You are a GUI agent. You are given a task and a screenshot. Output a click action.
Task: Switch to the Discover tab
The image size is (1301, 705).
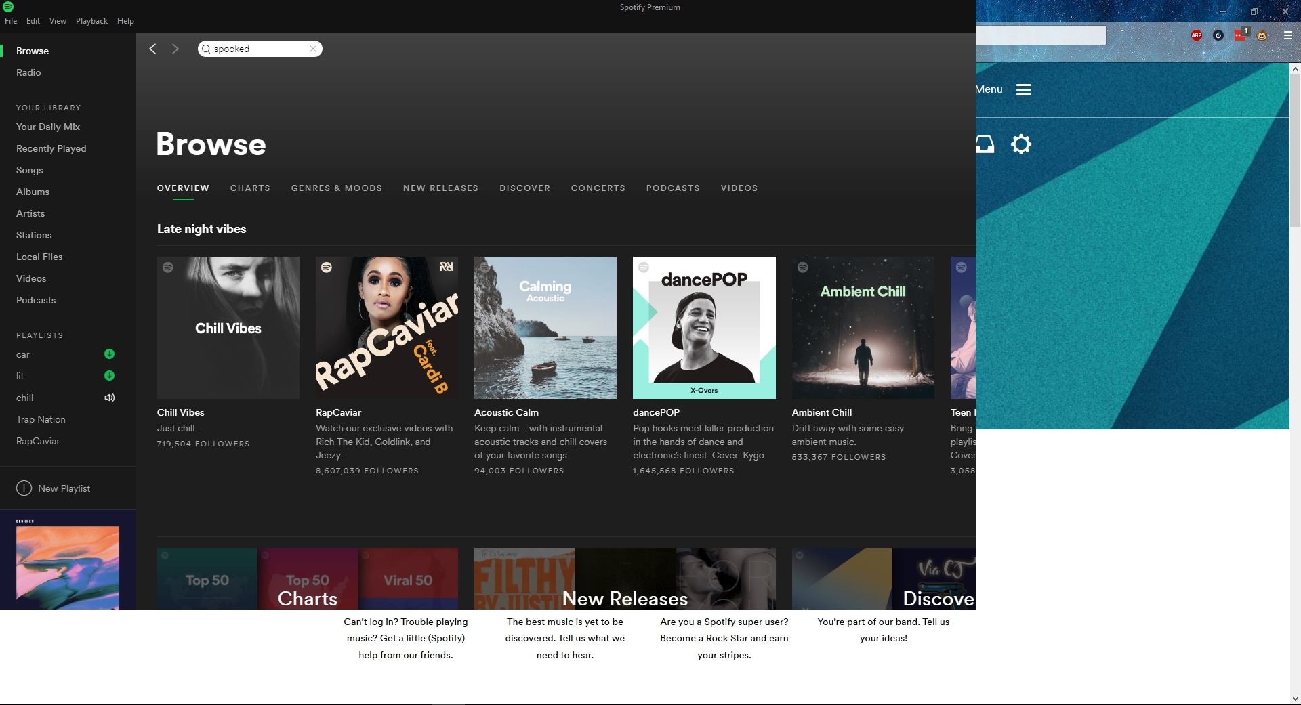[x=525, y=188]
